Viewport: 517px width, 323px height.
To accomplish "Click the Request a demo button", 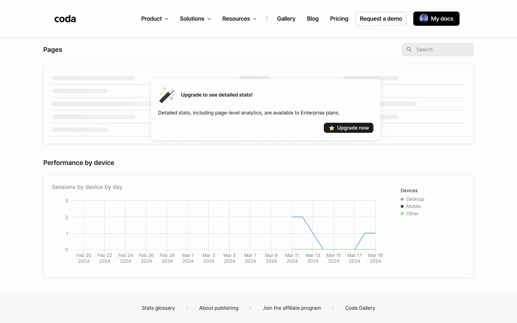I will tap(381, 19).
